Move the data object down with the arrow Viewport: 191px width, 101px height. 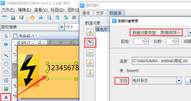[x=90, y=73]
